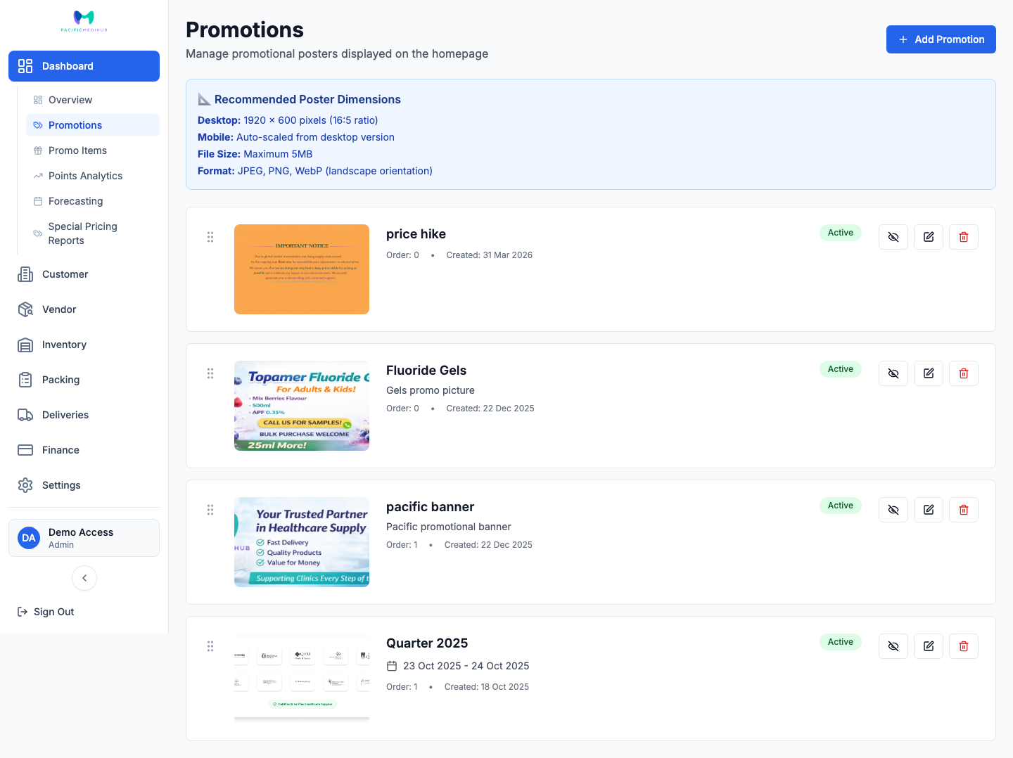The height and width of the screenshot is (758, 1013).
Task: Delete the Quarter 2025 promotion
Action: pos(964,646)
